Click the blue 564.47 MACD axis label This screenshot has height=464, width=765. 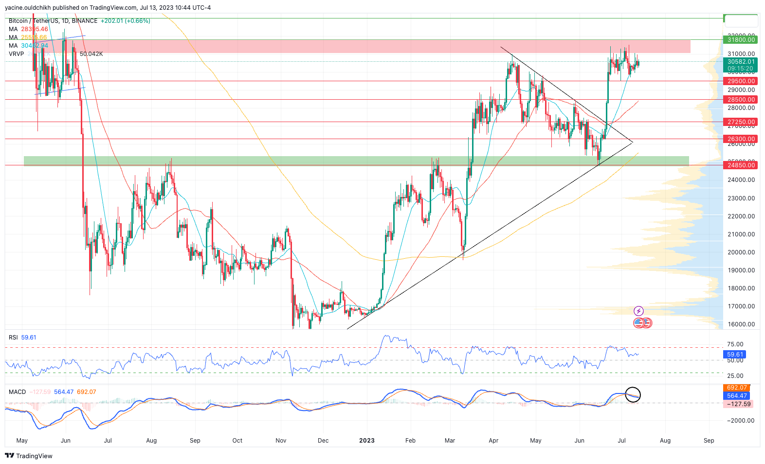pos(737,396)
